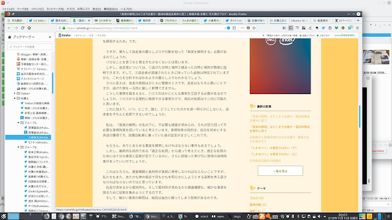Go forward with Firefox forward arrow
Image resolution: width=392 pixels, height=220 pixels.
coord(16,28)
